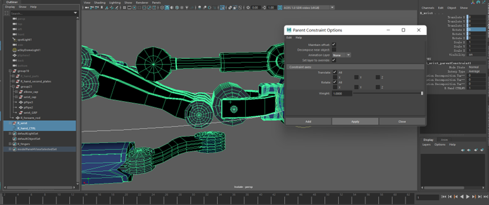Toggle the Rotate All checkbox
Viewport: 489px width, 205px height.
335,82
